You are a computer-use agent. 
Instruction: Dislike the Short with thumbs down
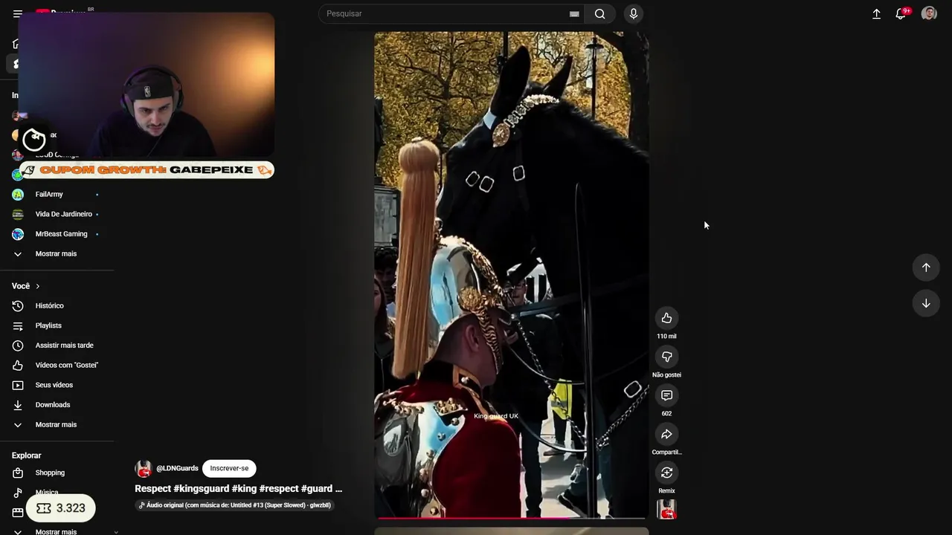click(666, 357)
